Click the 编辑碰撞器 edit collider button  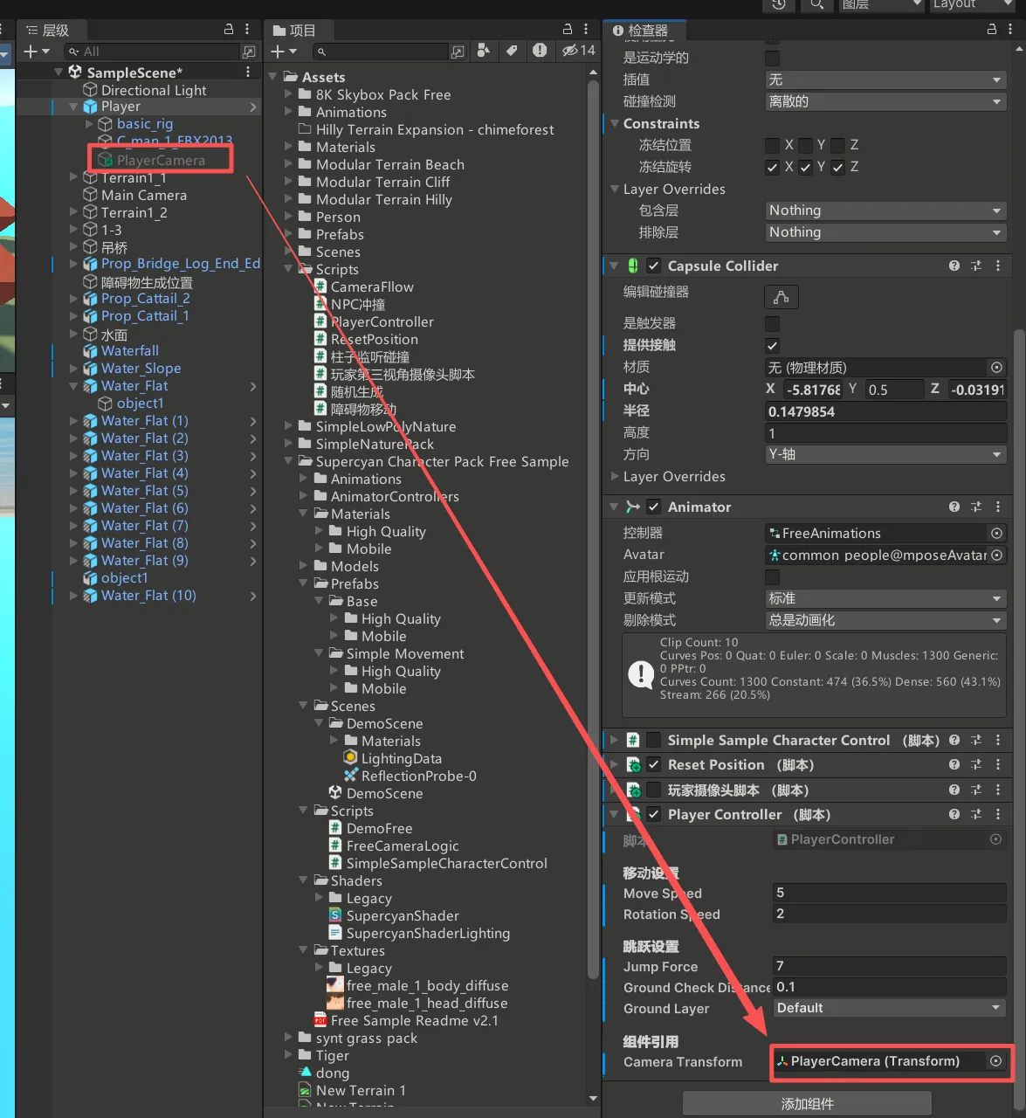(781, 297)
